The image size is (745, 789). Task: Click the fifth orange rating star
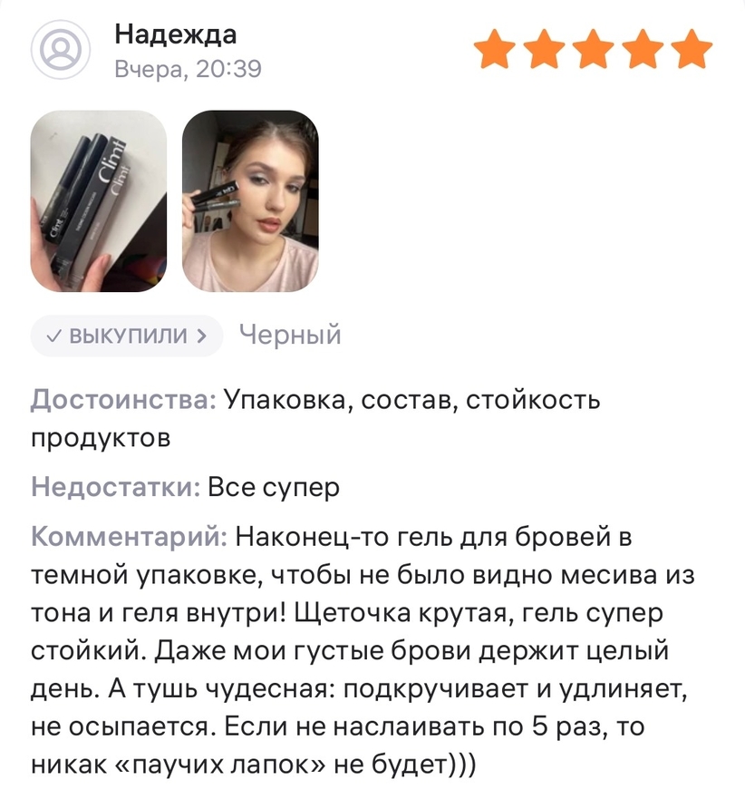point(692,48)
